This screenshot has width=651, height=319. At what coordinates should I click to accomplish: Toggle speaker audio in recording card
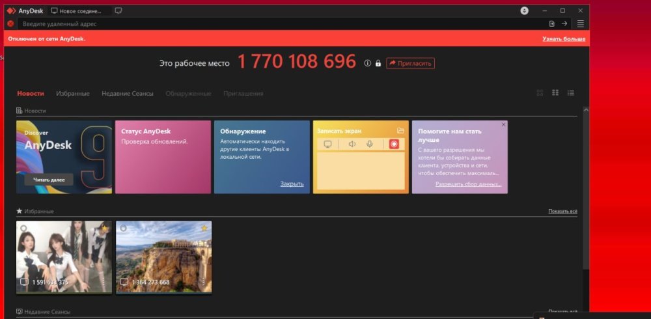tap(352, 144)
